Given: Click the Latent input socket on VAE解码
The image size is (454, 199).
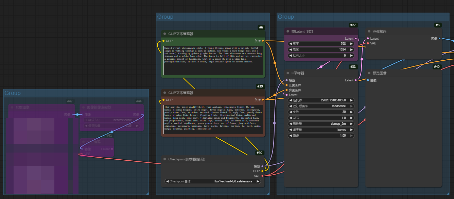Looking at the screenshot, I should tap(368, 39).
